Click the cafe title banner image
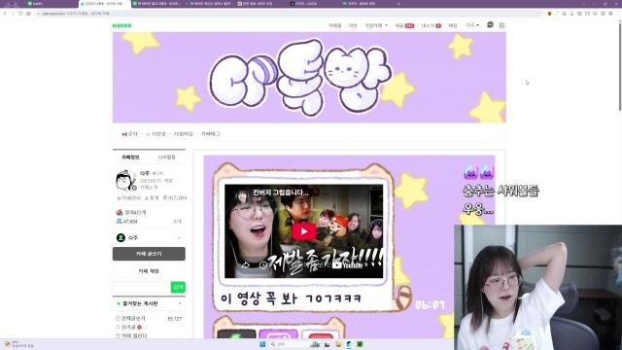 (x=309, y=78)
